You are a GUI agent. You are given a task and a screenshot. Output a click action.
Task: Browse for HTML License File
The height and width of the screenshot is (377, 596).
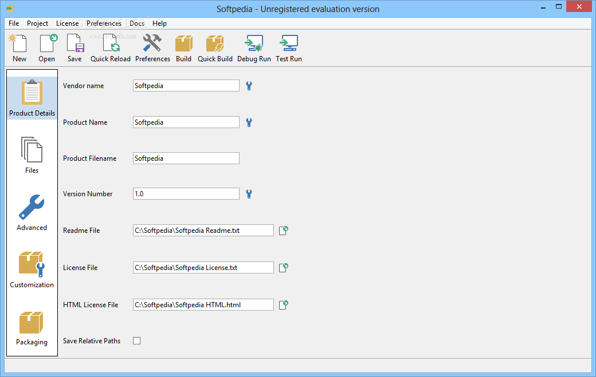[284, 304]
